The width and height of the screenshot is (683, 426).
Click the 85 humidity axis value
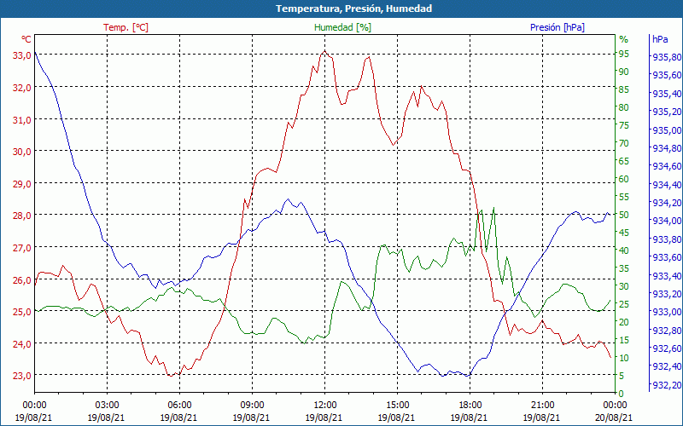[x=624, y=89]
